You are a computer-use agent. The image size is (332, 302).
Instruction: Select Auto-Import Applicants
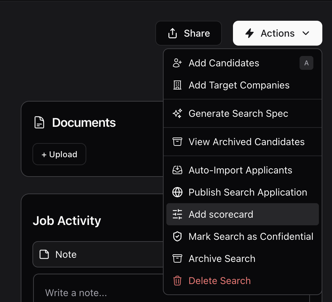point(242,170)
